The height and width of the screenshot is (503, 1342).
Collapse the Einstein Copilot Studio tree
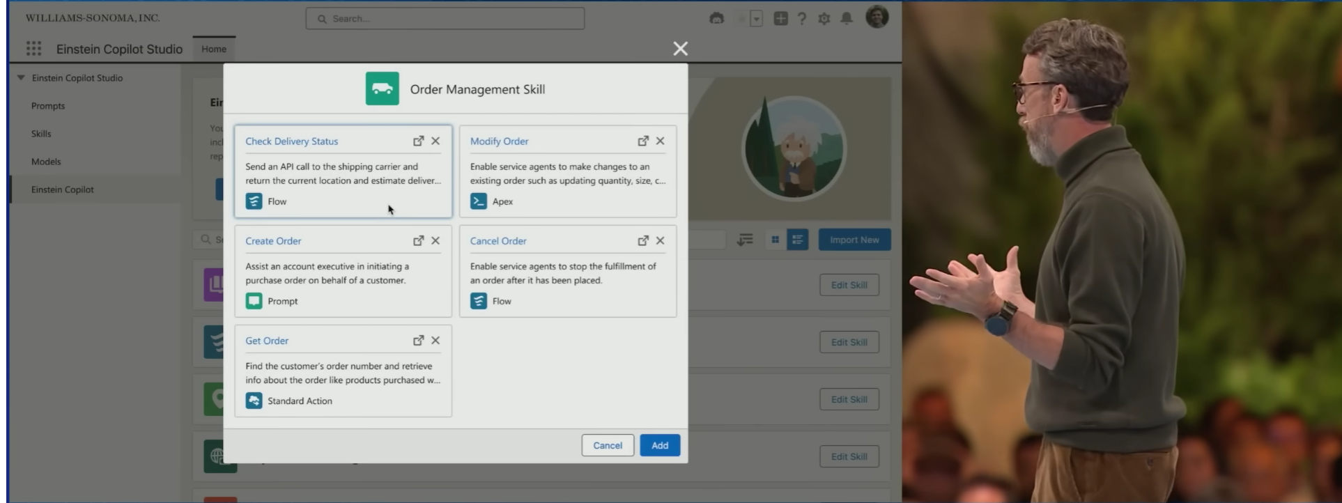pyautogui.click(x=21, y=77)
